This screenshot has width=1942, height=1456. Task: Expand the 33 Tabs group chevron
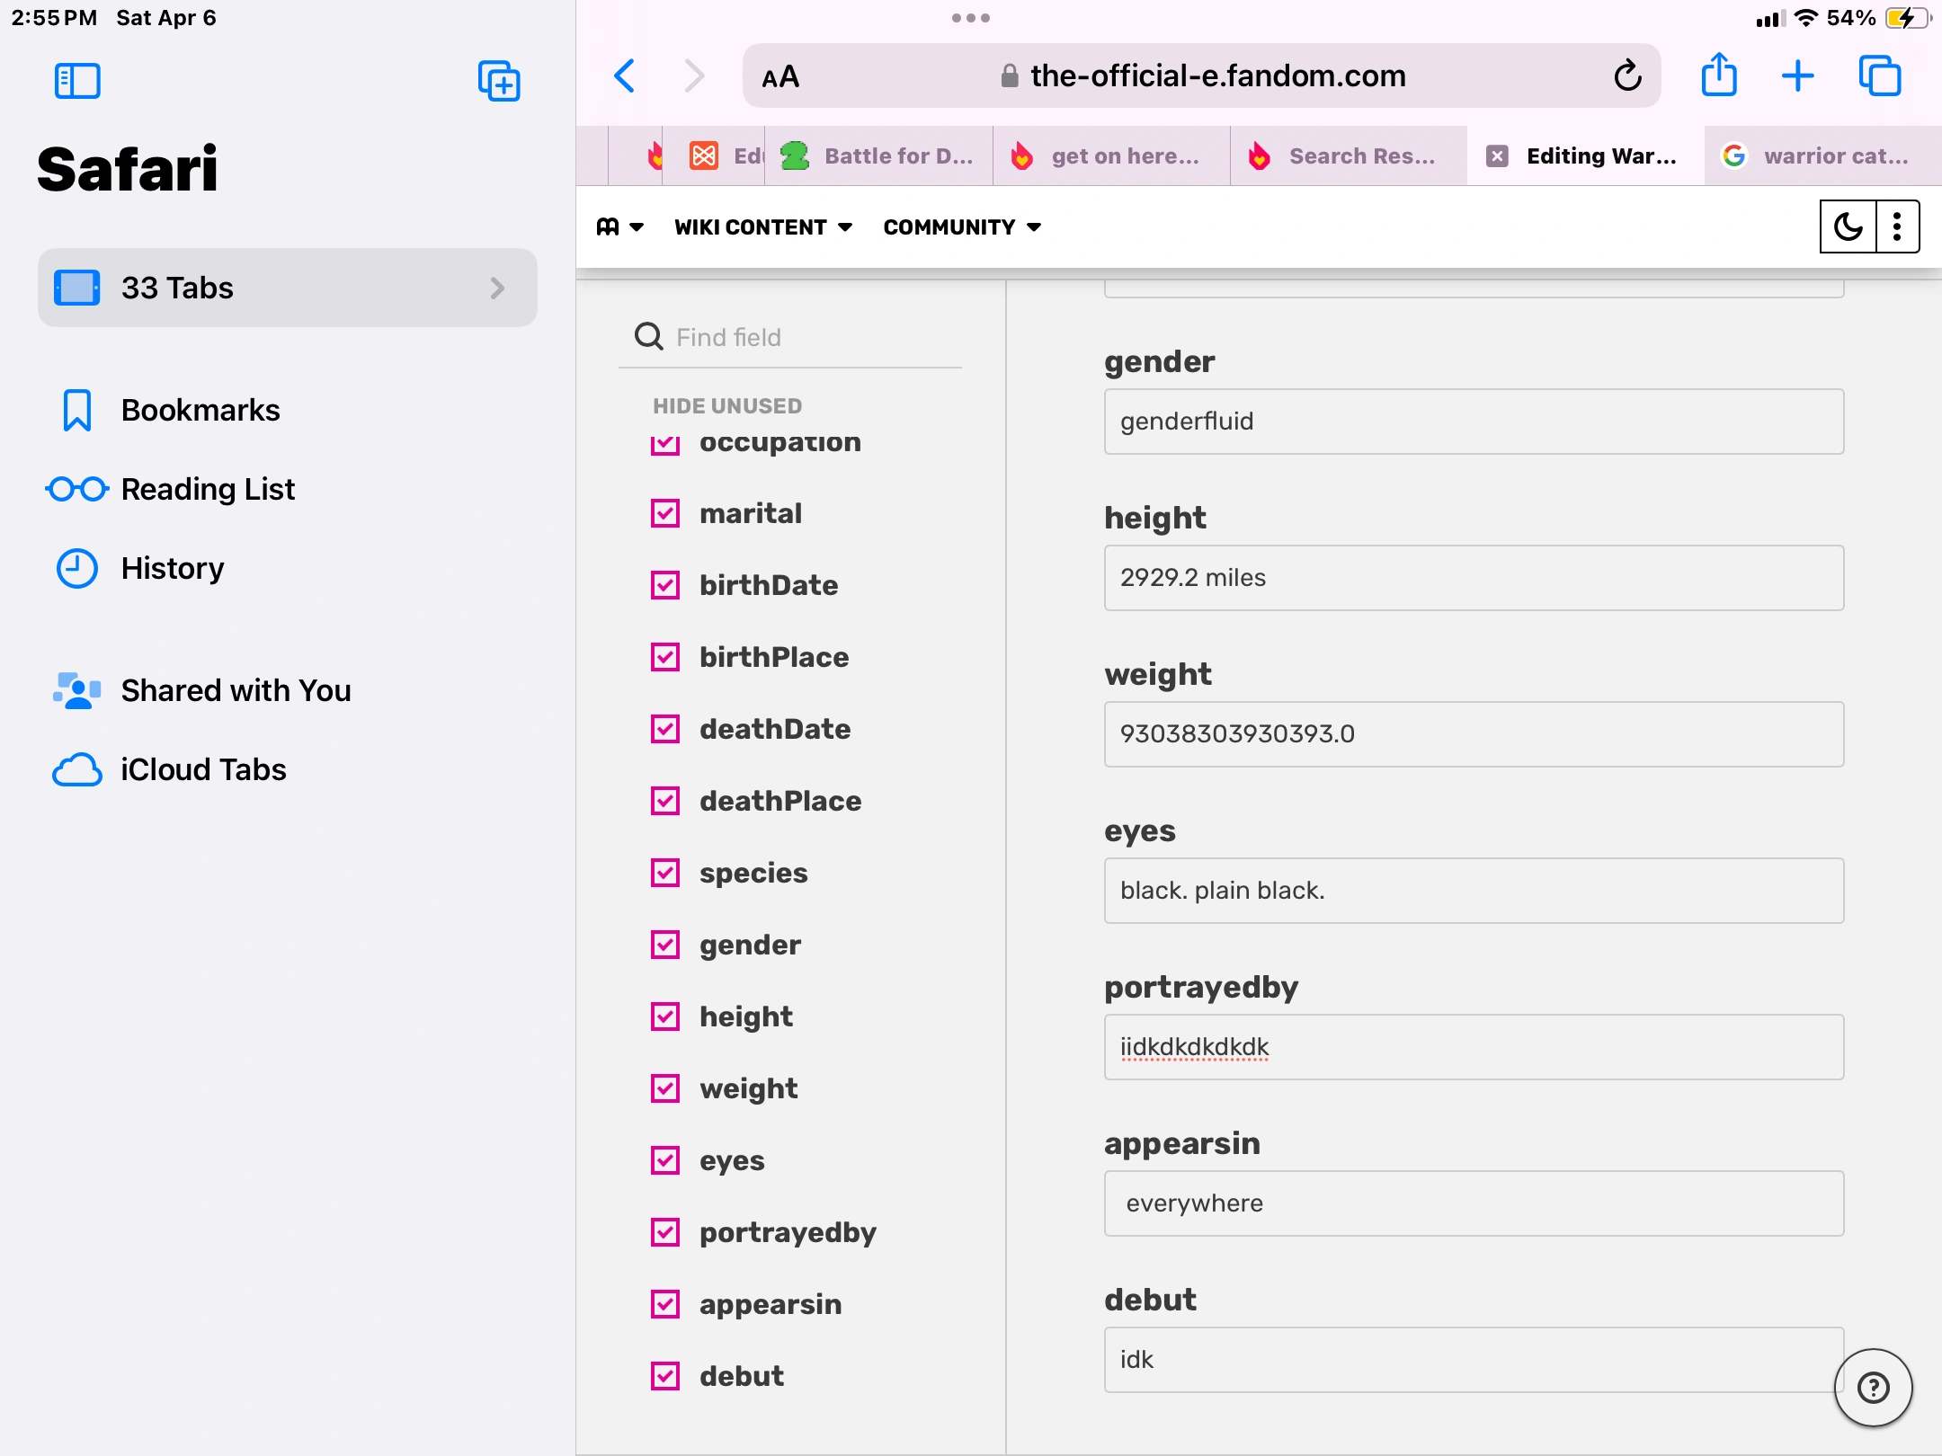tap(497, 288)
